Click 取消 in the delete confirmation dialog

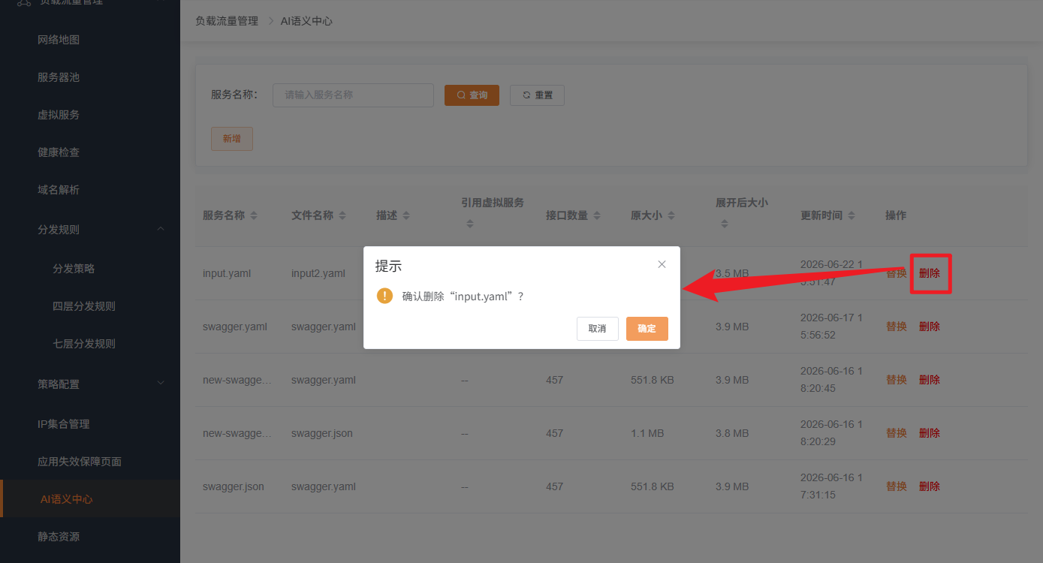[597, 329]
